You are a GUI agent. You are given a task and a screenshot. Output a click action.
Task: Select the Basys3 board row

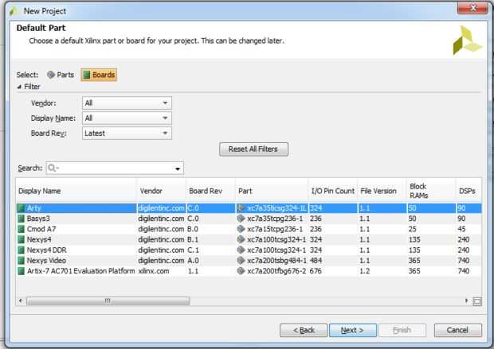point(249,219)
